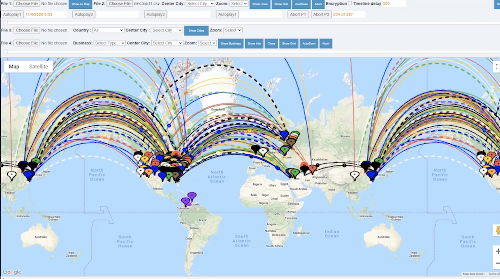This screenshot has height=279, width=500.
Task: Open the File 2 Zoom dropdown
Action: (x=239, y=4)
